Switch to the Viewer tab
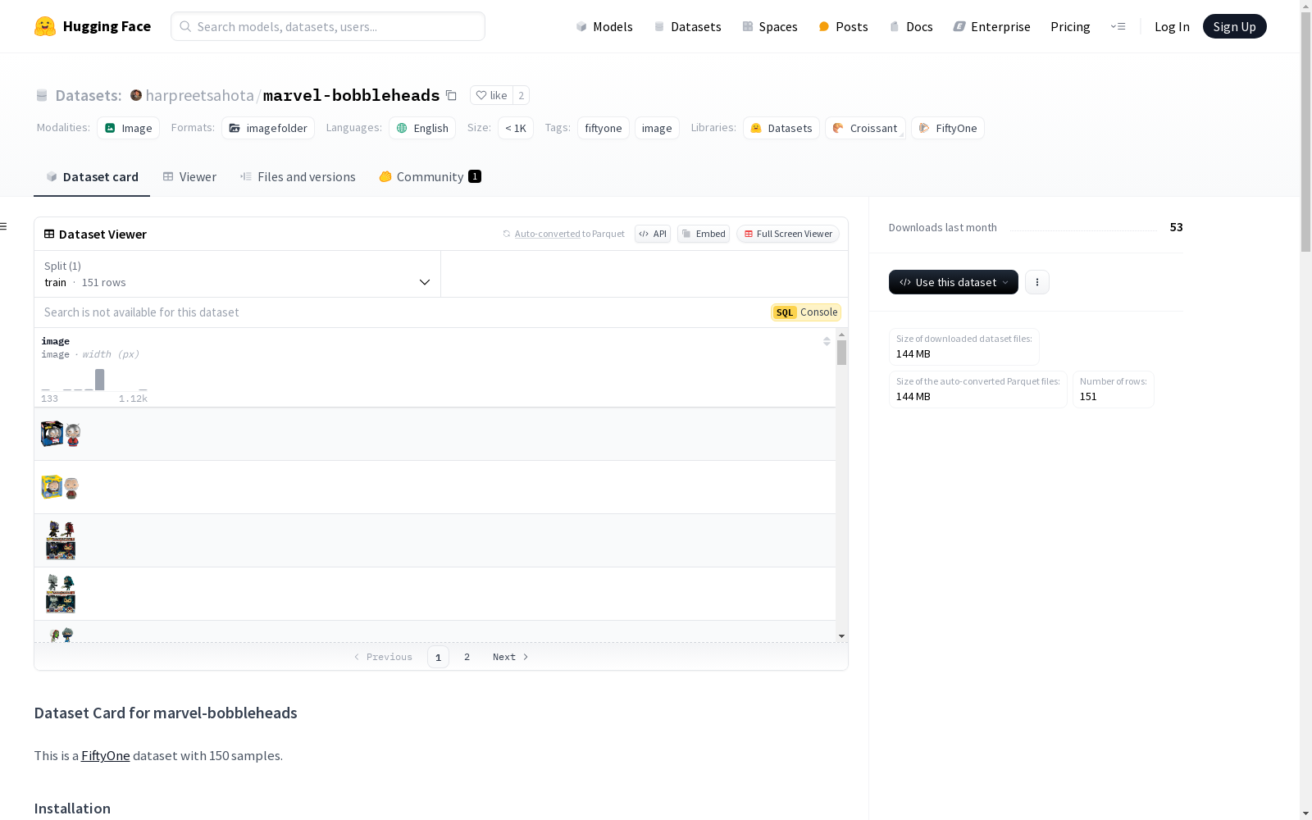Image resolution: width=1312 pixels, height=820 pixels. click(x=189, y=177)
